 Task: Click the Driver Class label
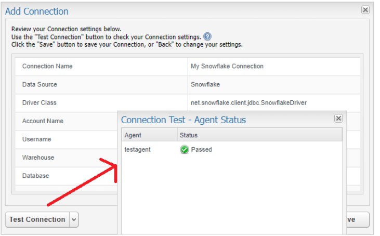point(40,103)
